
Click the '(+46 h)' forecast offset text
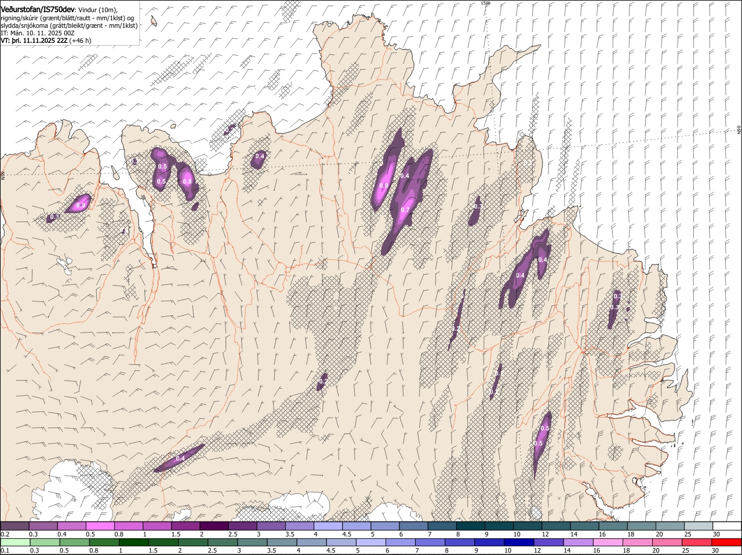(x=80, y=41)
